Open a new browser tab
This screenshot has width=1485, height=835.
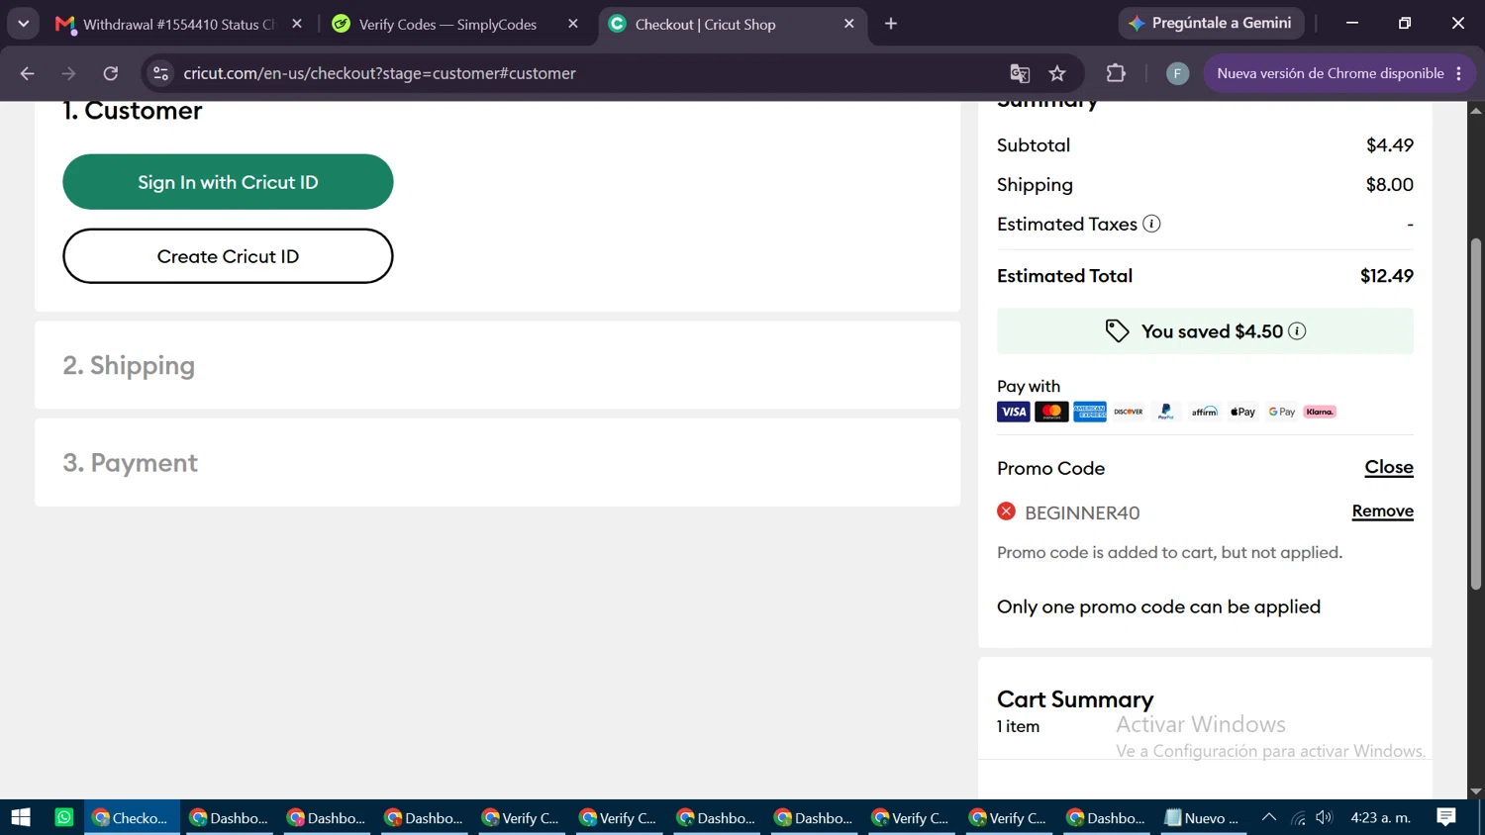click(x=891, y=24)
